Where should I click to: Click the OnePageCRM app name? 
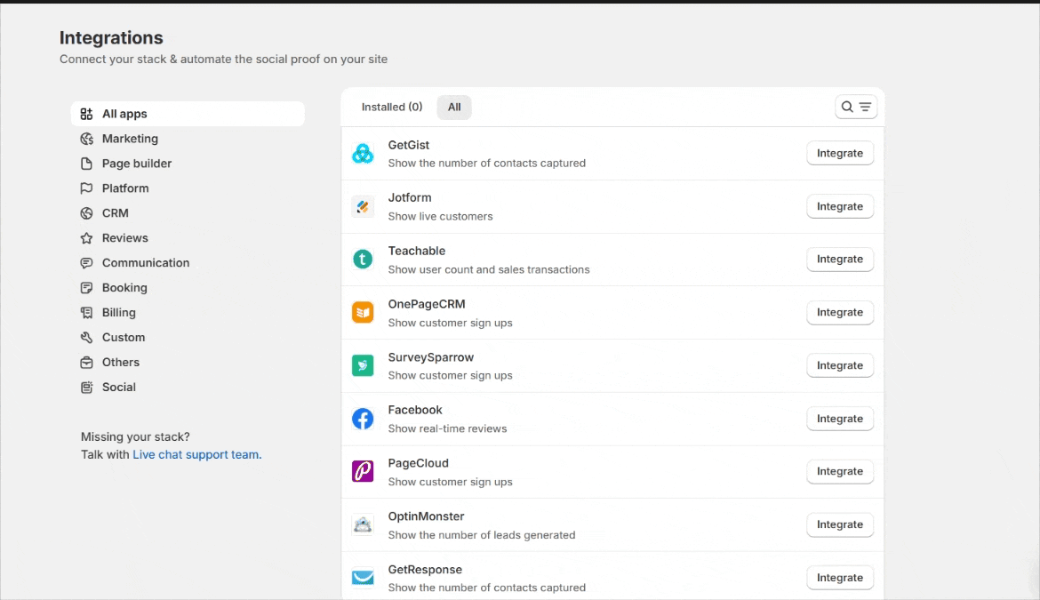pos(427,304)
